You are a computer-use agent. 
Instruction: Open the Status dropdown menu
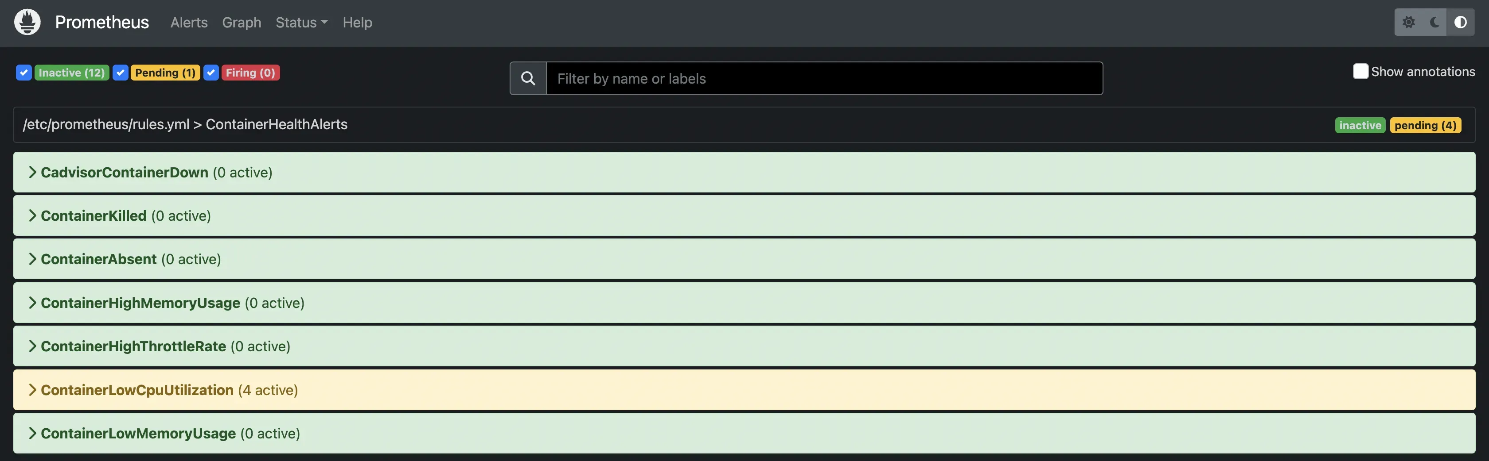(302, 23)
